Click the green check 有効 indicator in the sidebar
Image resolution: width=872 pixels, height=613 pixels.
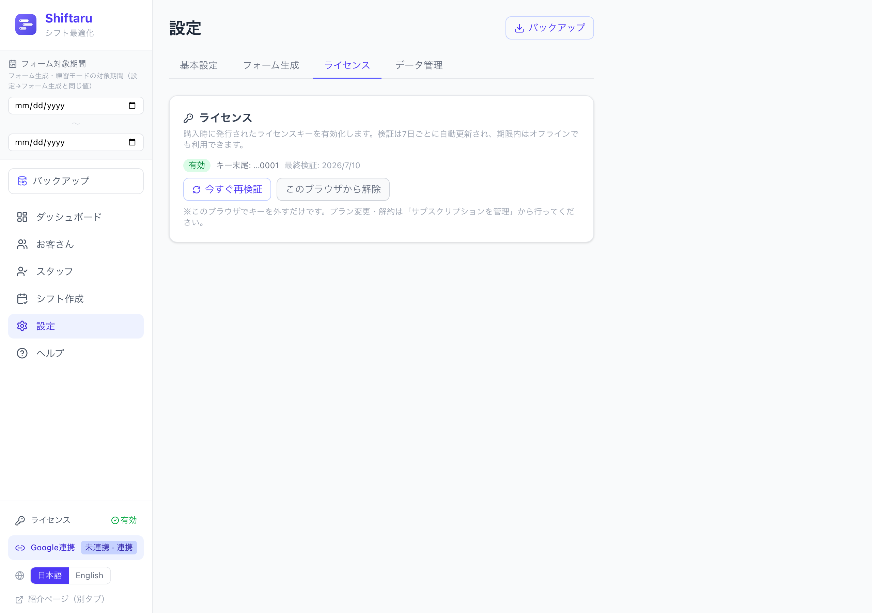click(x=124, y=520)
